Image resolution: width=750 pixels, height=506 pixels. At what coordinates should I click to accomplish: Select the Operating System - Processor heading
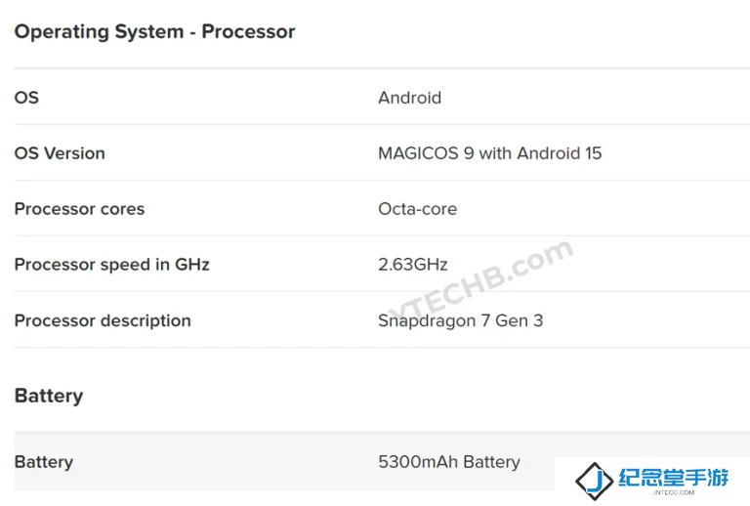[x=154, y=32]
